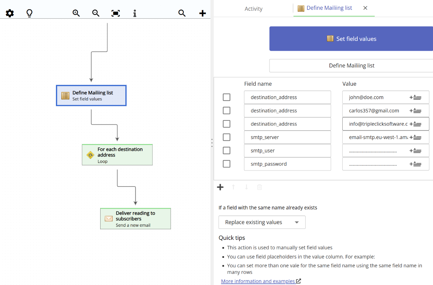Select the Define Mailiing list tab
This screenshot has width=433, height=285.
tap(329, 8)
